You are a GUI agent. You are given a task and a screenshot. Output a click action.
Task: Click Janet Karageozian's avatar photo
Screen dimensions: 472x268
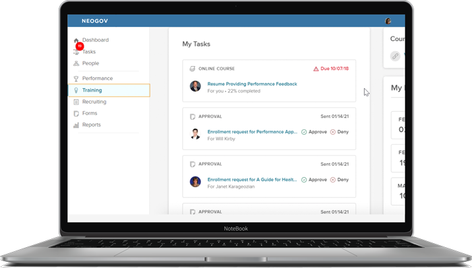196,182
